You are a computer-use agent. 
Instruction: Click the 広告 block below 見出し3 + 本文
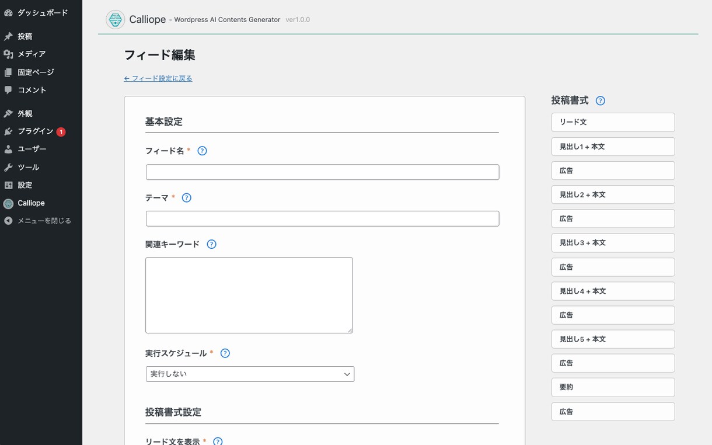point(613,267)
